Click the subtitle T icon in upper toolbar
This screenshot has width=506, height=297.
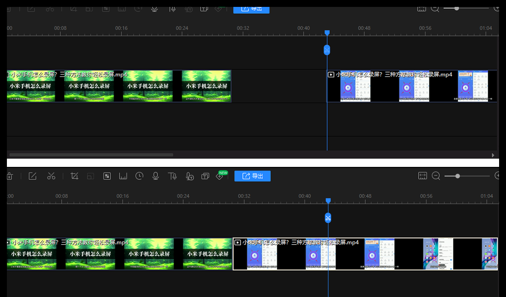[x=204, y=9]
